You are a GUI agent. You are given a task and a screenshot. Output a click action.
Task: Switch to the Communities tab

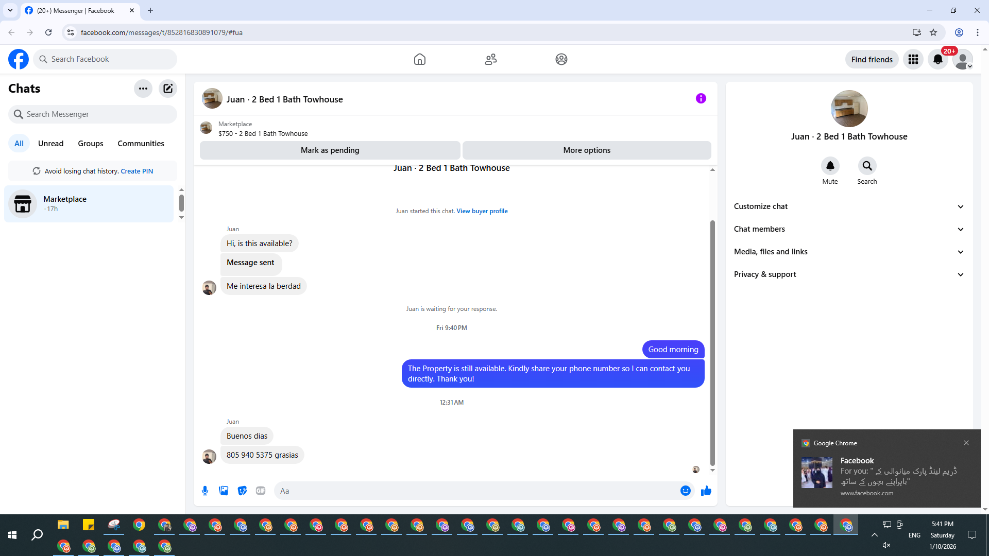141,144
